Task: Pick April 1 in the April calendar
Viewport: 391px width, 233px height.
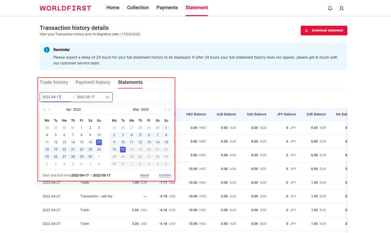Action: (82, 128)
